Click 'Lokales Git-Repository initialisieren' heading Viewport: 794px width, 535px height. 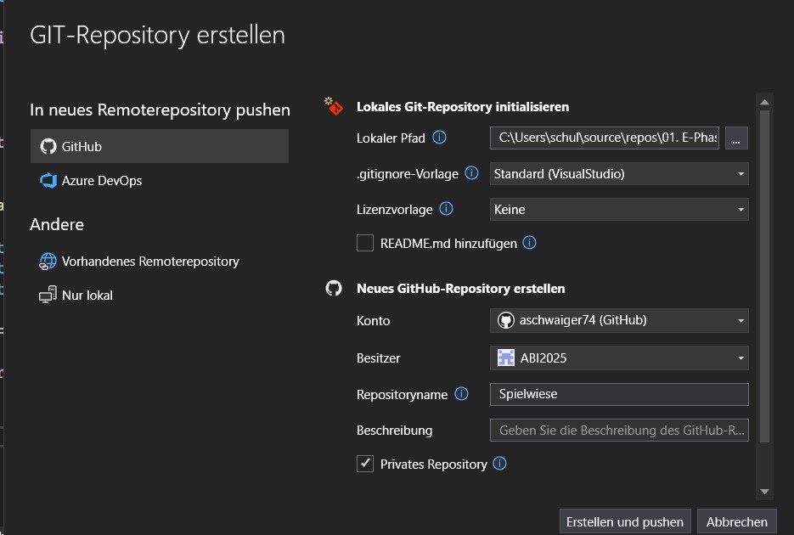tap(463, 107)
